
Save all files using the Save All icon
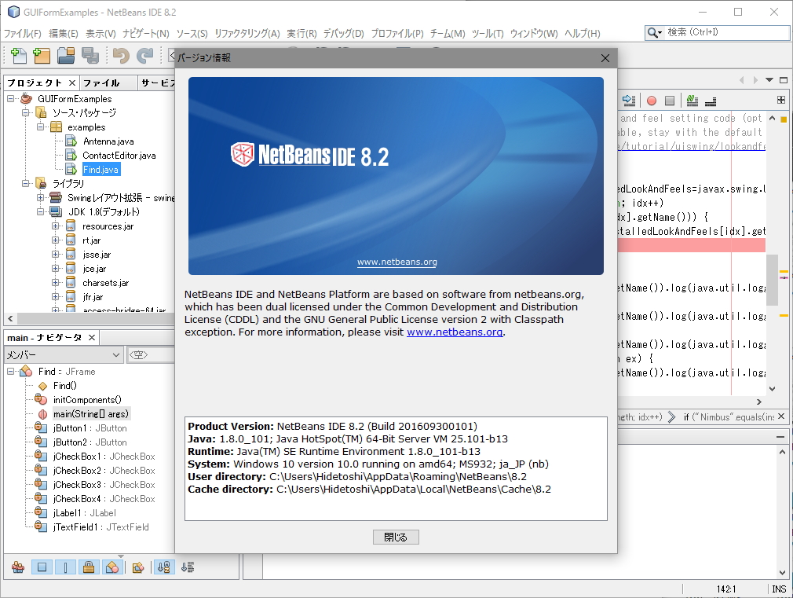(89, 56)
